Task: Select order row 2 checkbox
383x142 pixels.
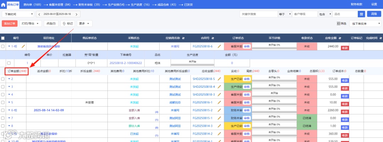Action: tap(3, 79)
